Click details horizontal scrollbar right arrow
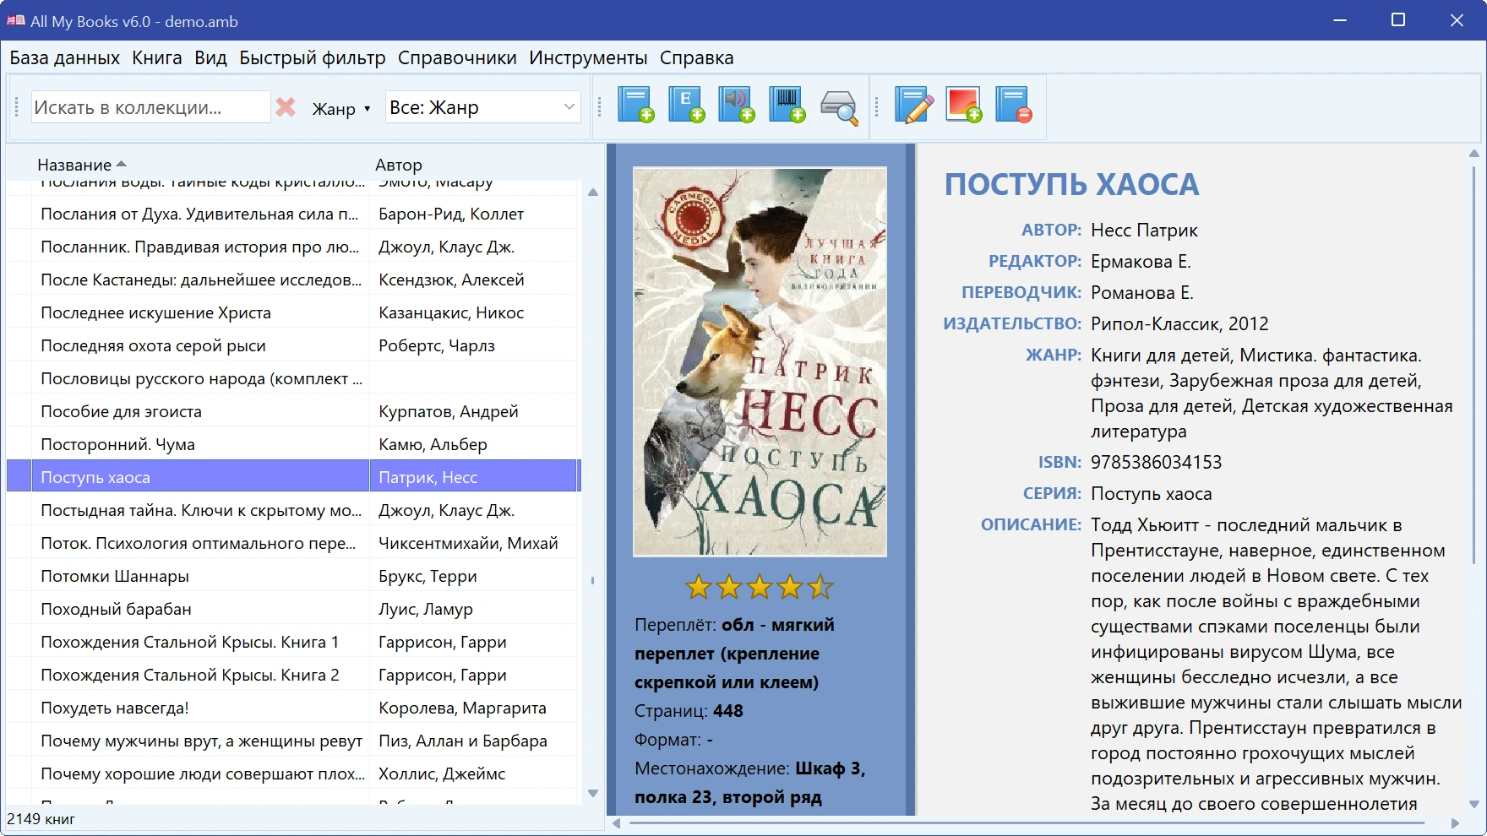 click(x=1455, y=822)
